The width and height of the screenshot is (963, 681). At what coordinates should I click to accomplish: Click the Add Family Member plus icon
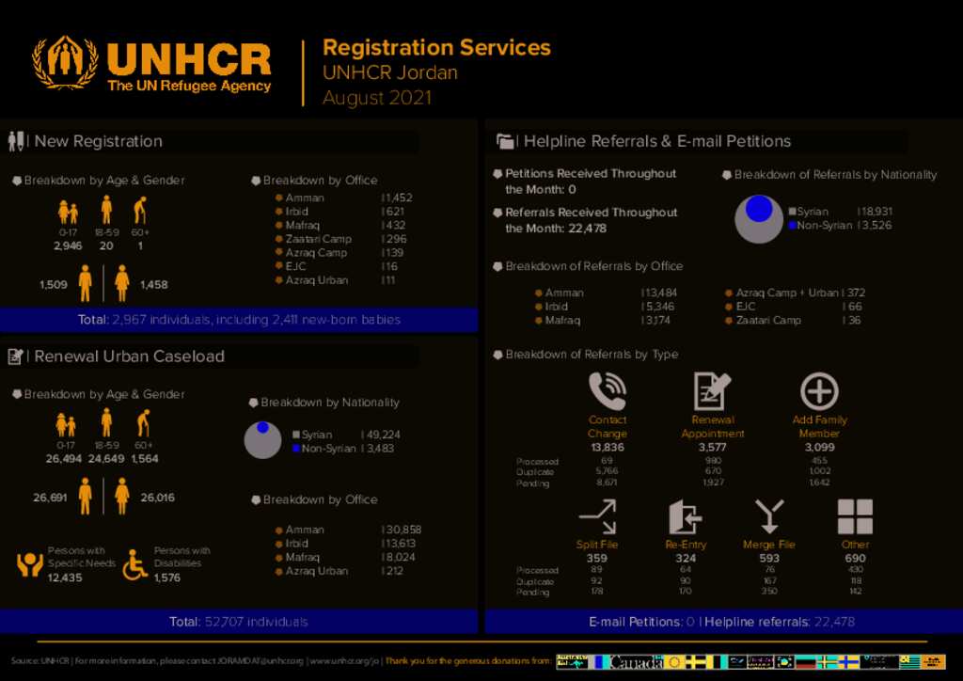819,391
